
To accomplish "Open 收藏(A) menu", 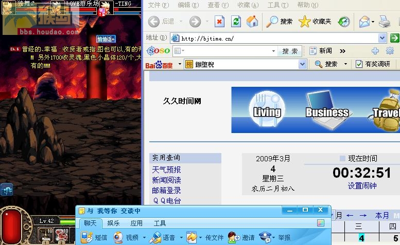I will click(248, 5).
